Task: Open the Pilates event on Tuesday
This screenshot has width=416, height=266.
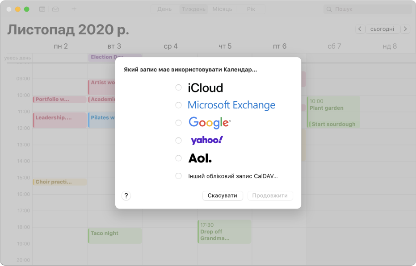Action: (x=102, y=121)
